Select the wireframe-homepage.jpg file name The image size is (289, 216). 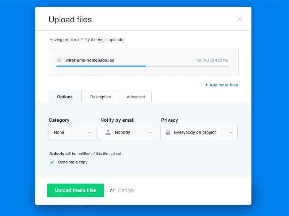(x=90, y=60)
